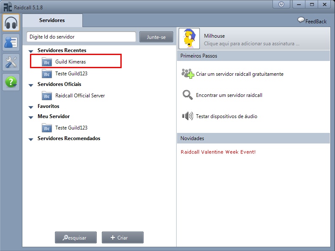Image resolution: width=335 pixels, height=251 pixels.
Task: Click the speaker audio test icon
Action: click(188, 116)
